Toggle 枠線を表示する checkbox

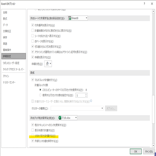point(33,57)
